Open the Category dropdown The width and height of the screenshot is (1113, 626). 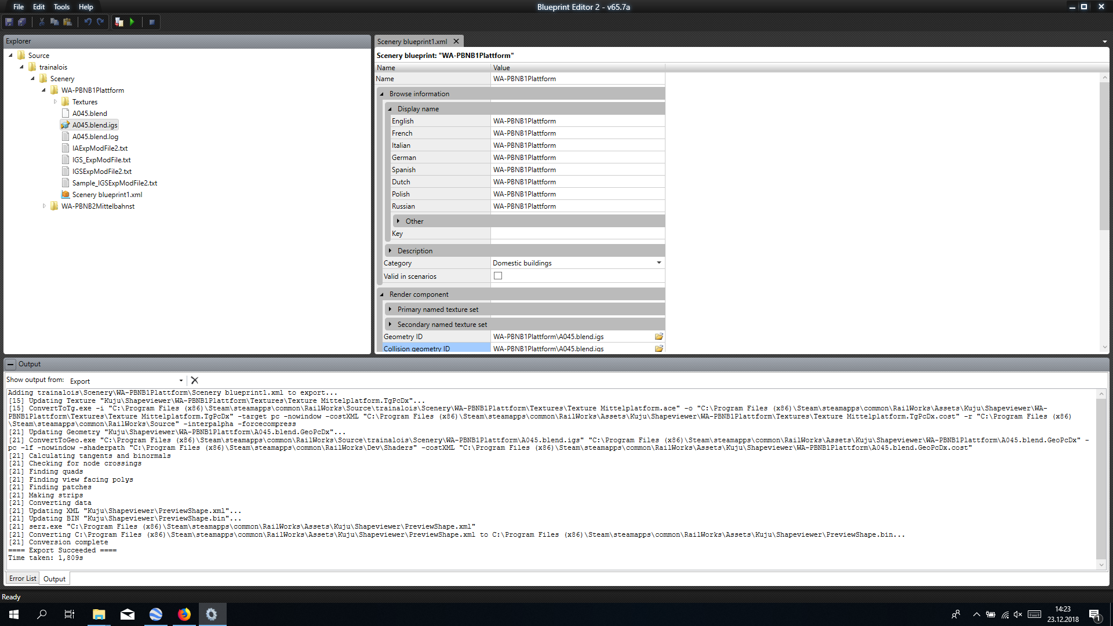pos(659,263)
